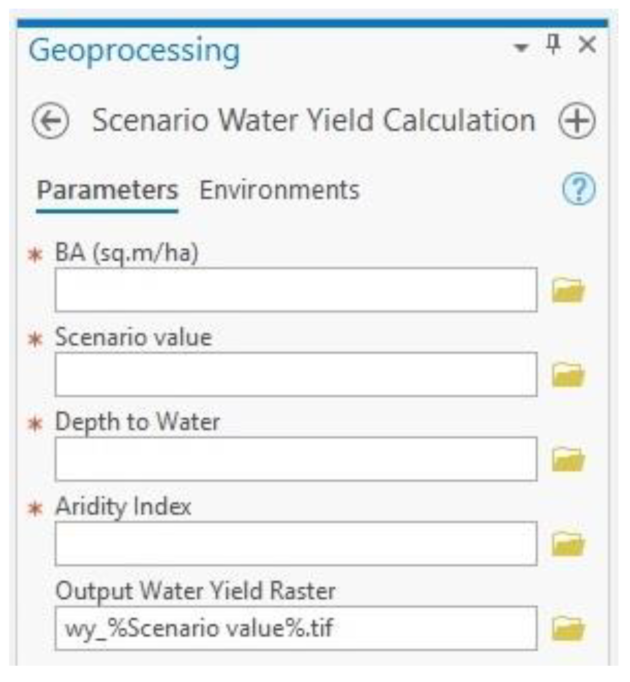Open the Geoprocessing pane options dropdown arrow
The image size is (630, 682).
point(521,47)
